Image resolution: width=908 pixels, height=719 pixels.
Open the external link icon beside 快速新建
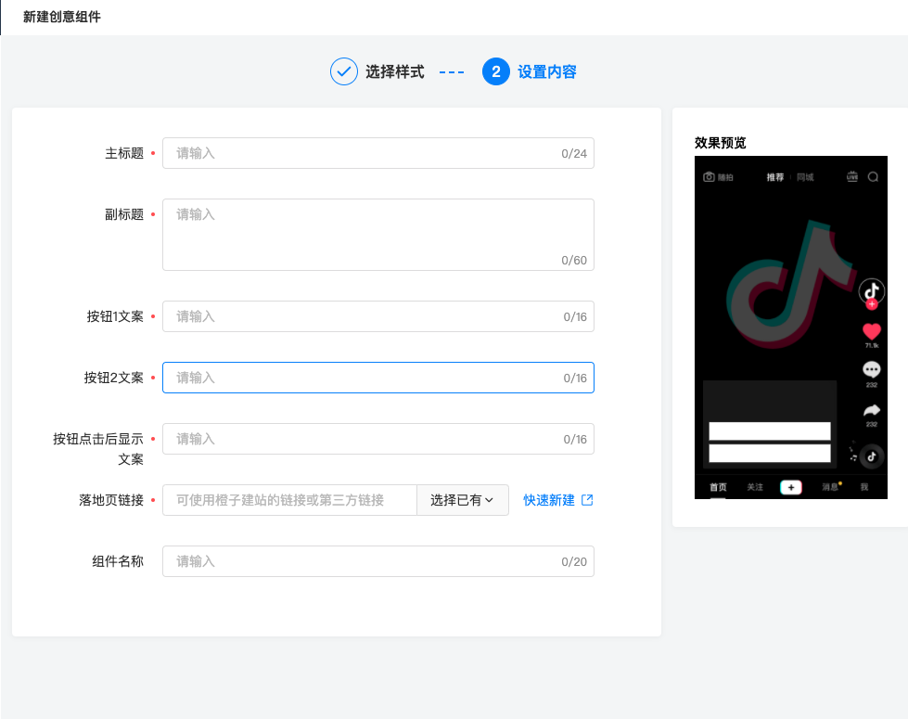click(587, 500)
